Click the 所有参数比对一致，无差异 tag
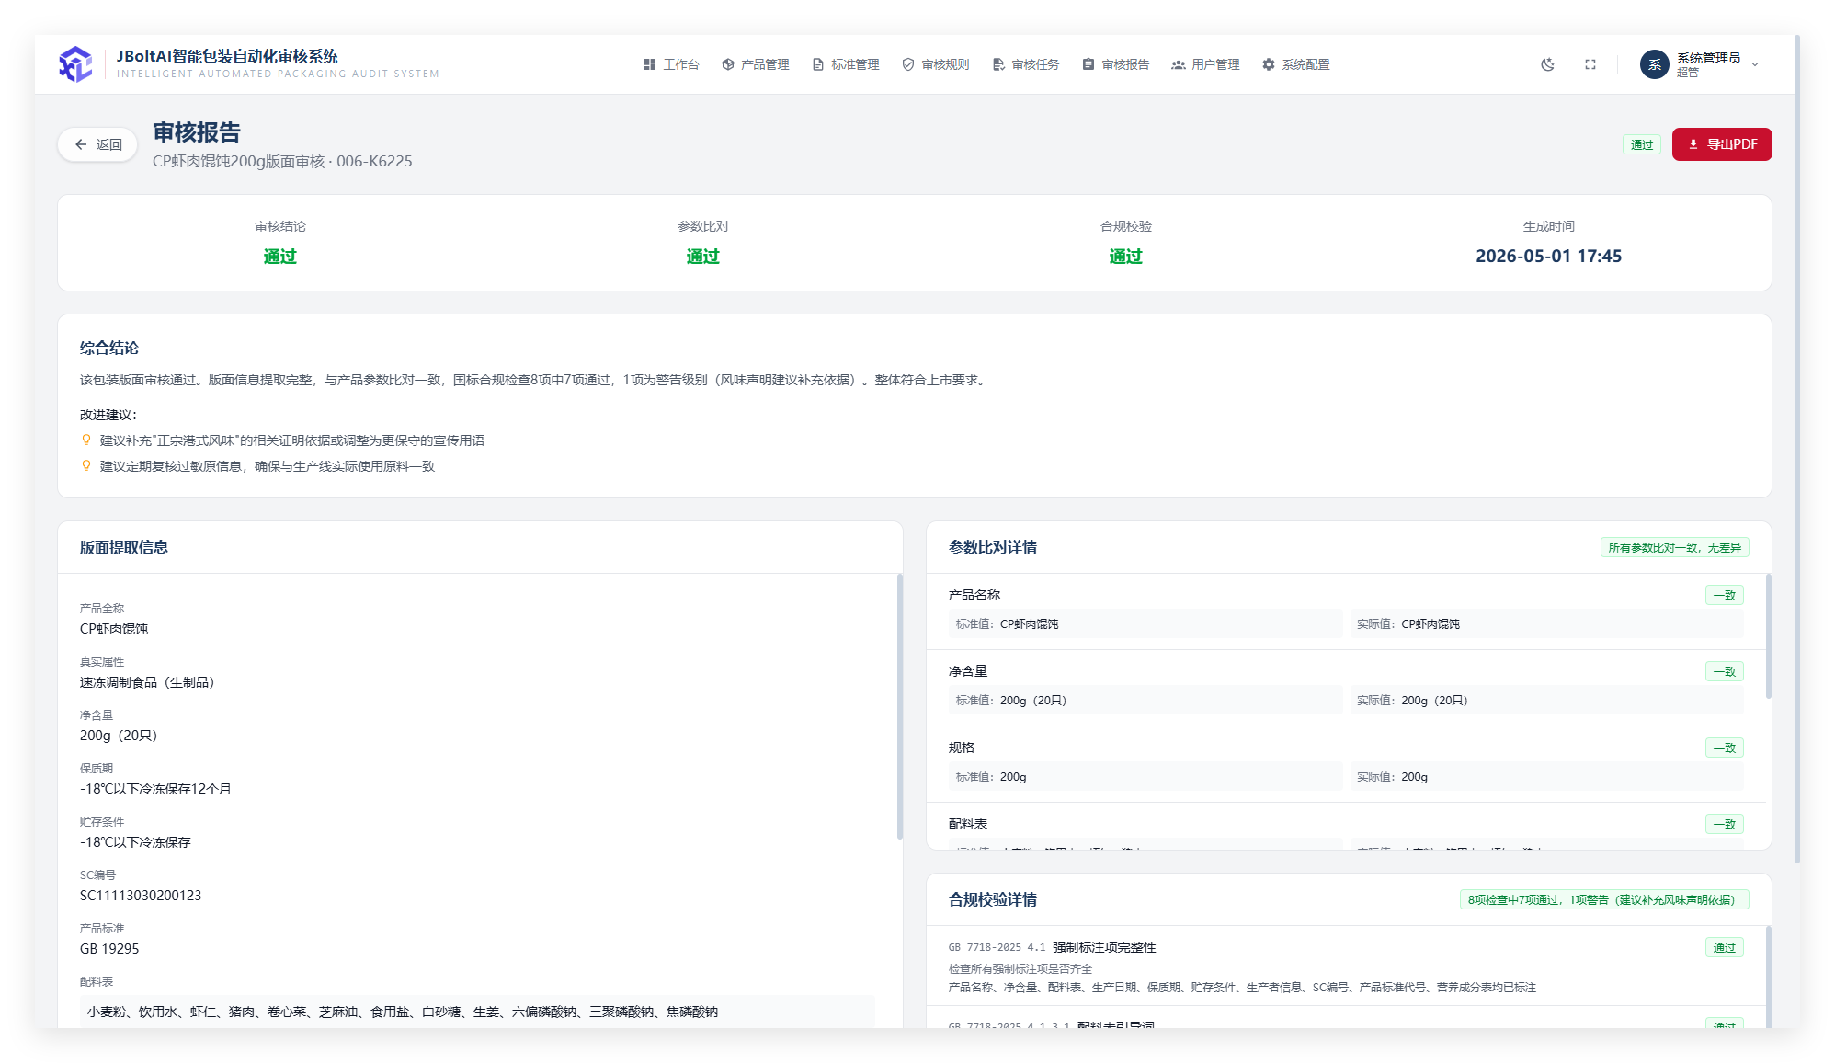Screen dimensions: 1835x1063 pyautogui.click(x=1675, y=547)
